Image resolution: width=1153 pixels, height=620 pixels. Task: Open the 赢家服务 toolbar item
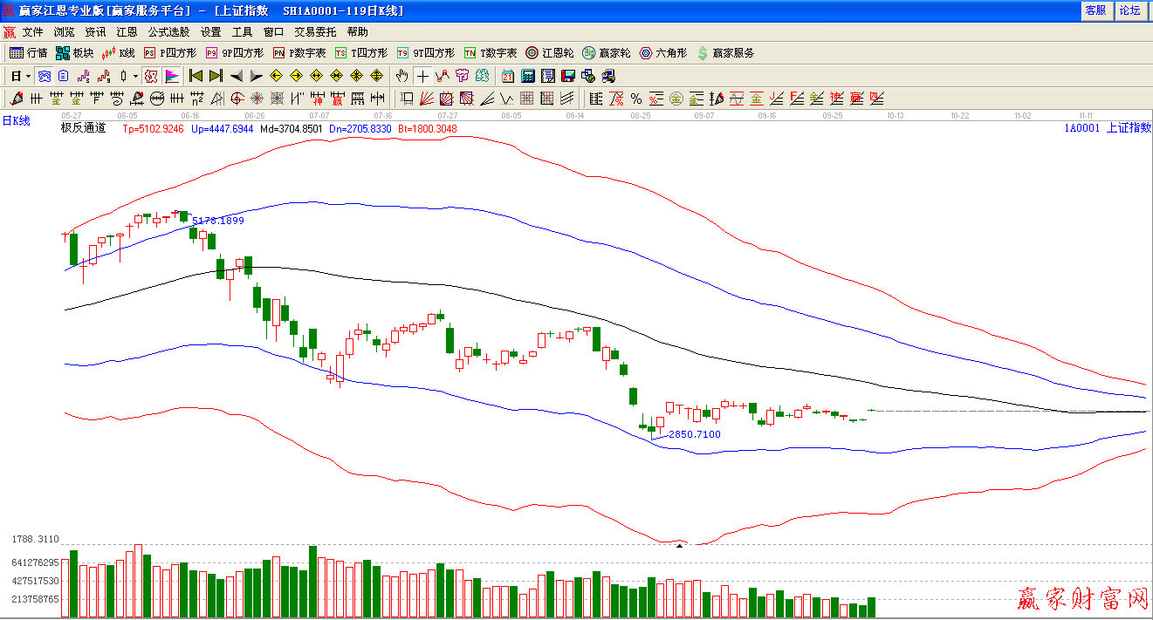coord(725,53)
